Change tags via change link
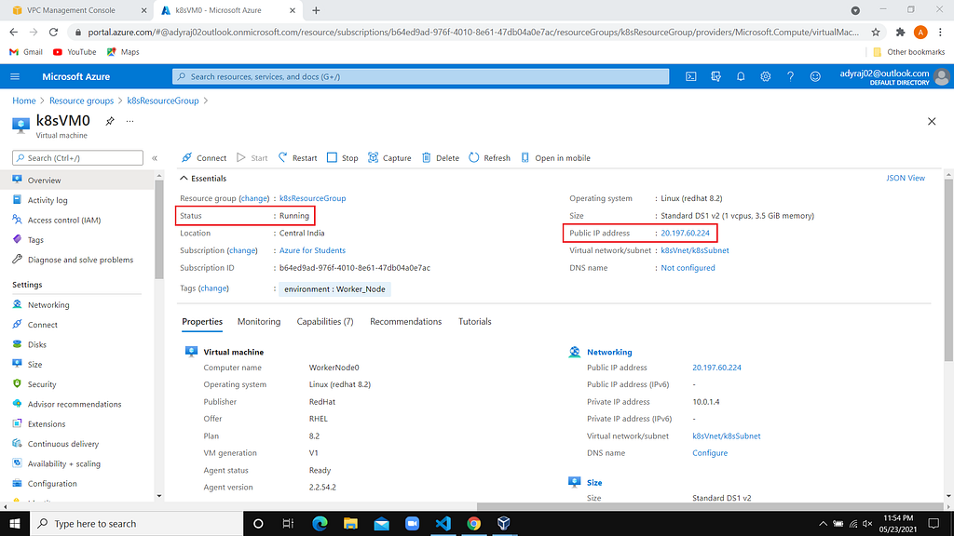This screenshot has width=954, height=536. [x=213, y=288]
